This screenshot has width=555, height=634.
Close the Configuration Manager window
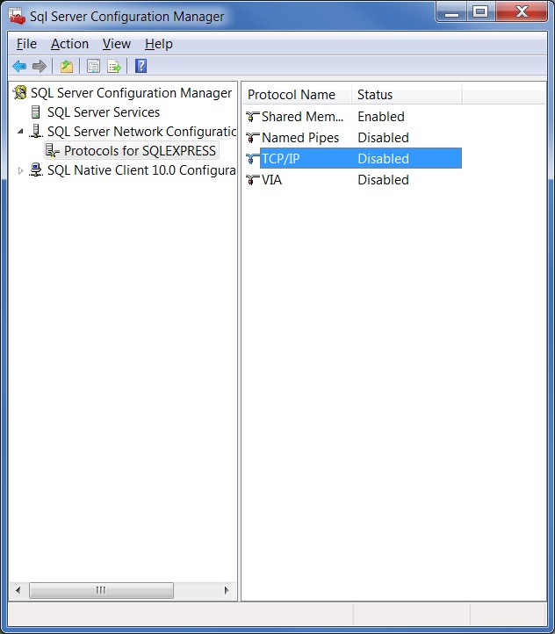pyautogui.click(x=522, y=12)
